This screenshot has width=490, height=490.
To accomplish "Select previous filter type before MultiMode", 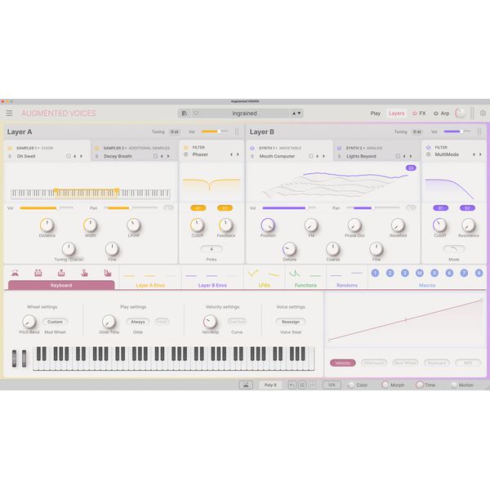I will click(x=474, y=154).
